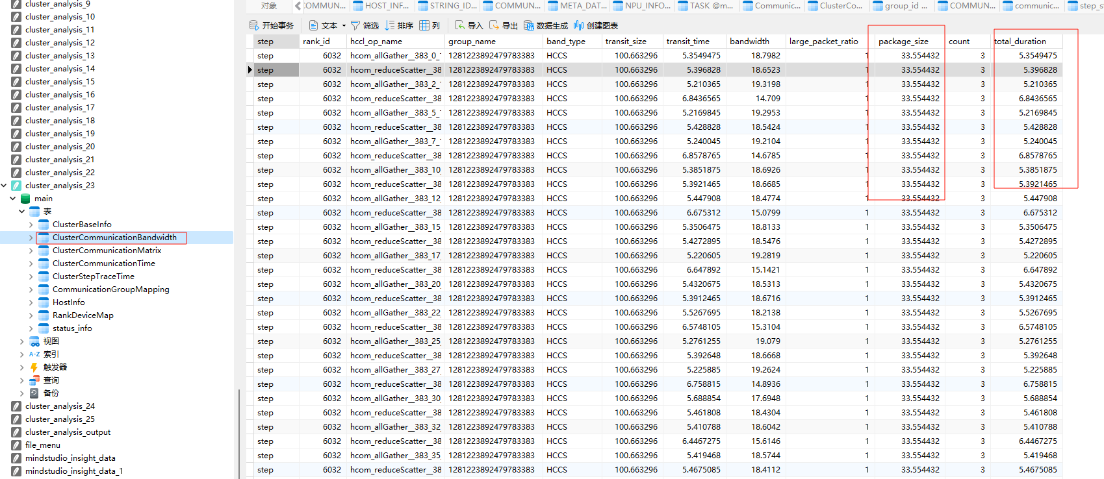Viewport: 1104px width, 479px height.
Task: Expand the 触发器 triggers folder
Action: [22, 367]
